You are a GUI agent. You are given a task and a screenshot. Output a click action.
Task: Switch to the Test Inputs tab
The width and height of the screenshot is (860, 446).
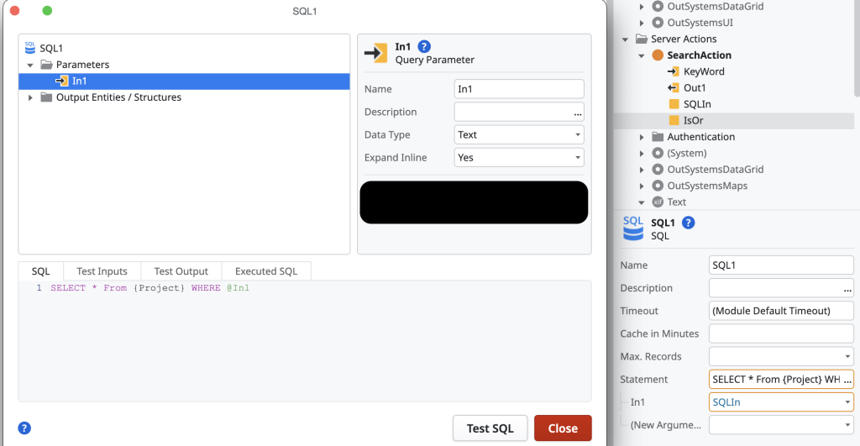[x=102, y=271]
